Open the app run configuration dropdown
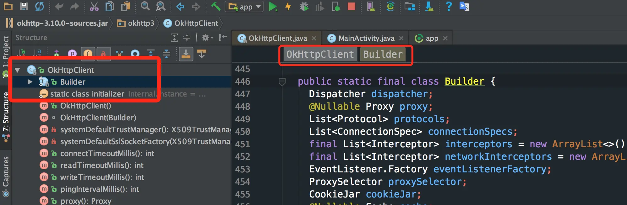The width and height of the screenshot is (627, 205). click(x=244, y=6)
